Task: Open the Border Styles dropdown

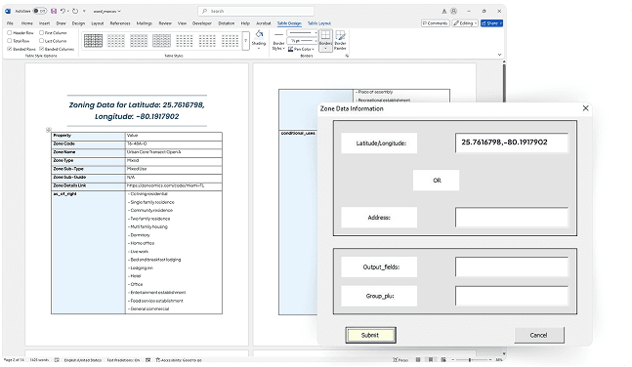Action: coord(283,49)
